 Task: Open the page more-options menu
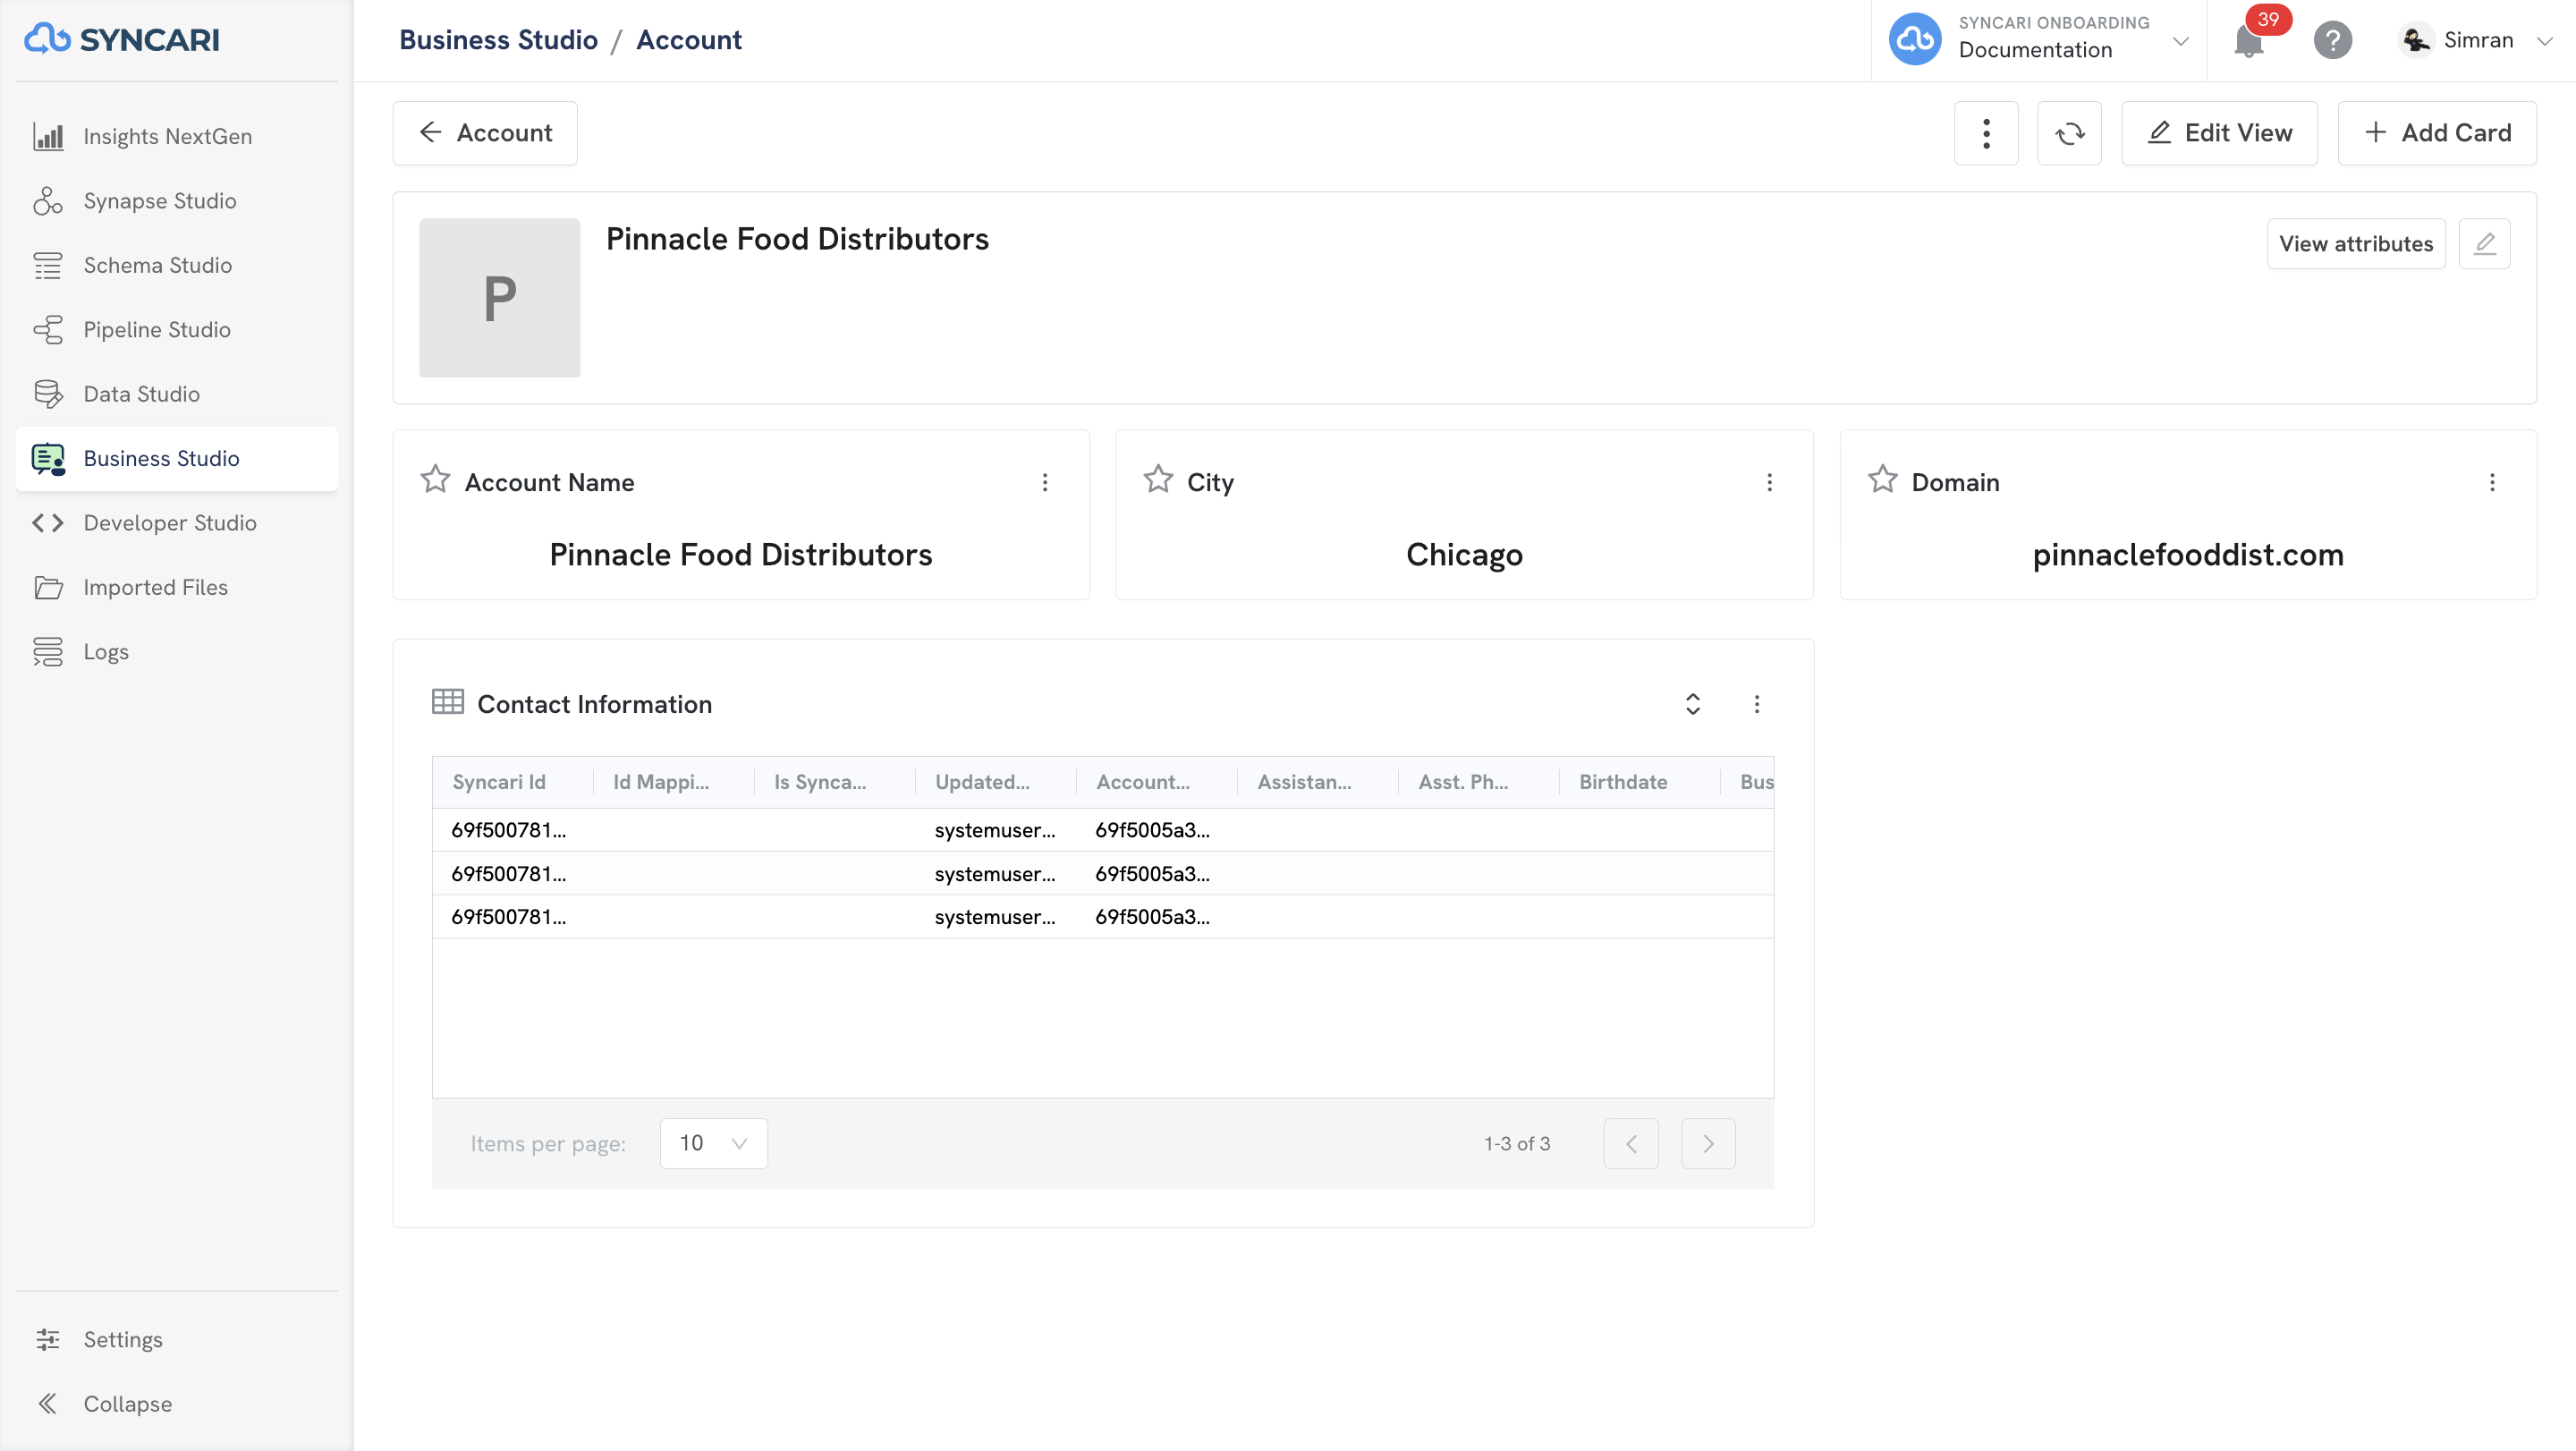pos(1986,133)
